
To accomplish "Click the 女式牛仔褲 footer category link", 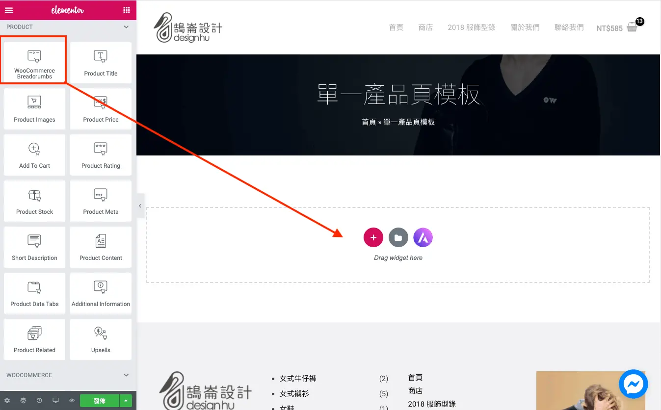I will (298, 379).
